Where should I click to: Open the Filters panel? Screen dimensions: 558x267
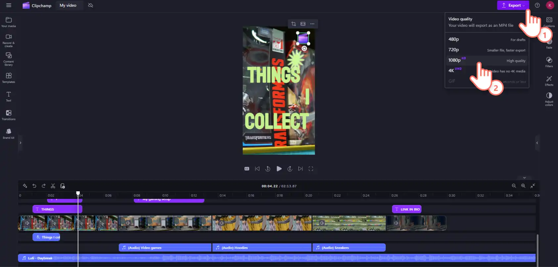pyautogui.click(x=549, y=62)
